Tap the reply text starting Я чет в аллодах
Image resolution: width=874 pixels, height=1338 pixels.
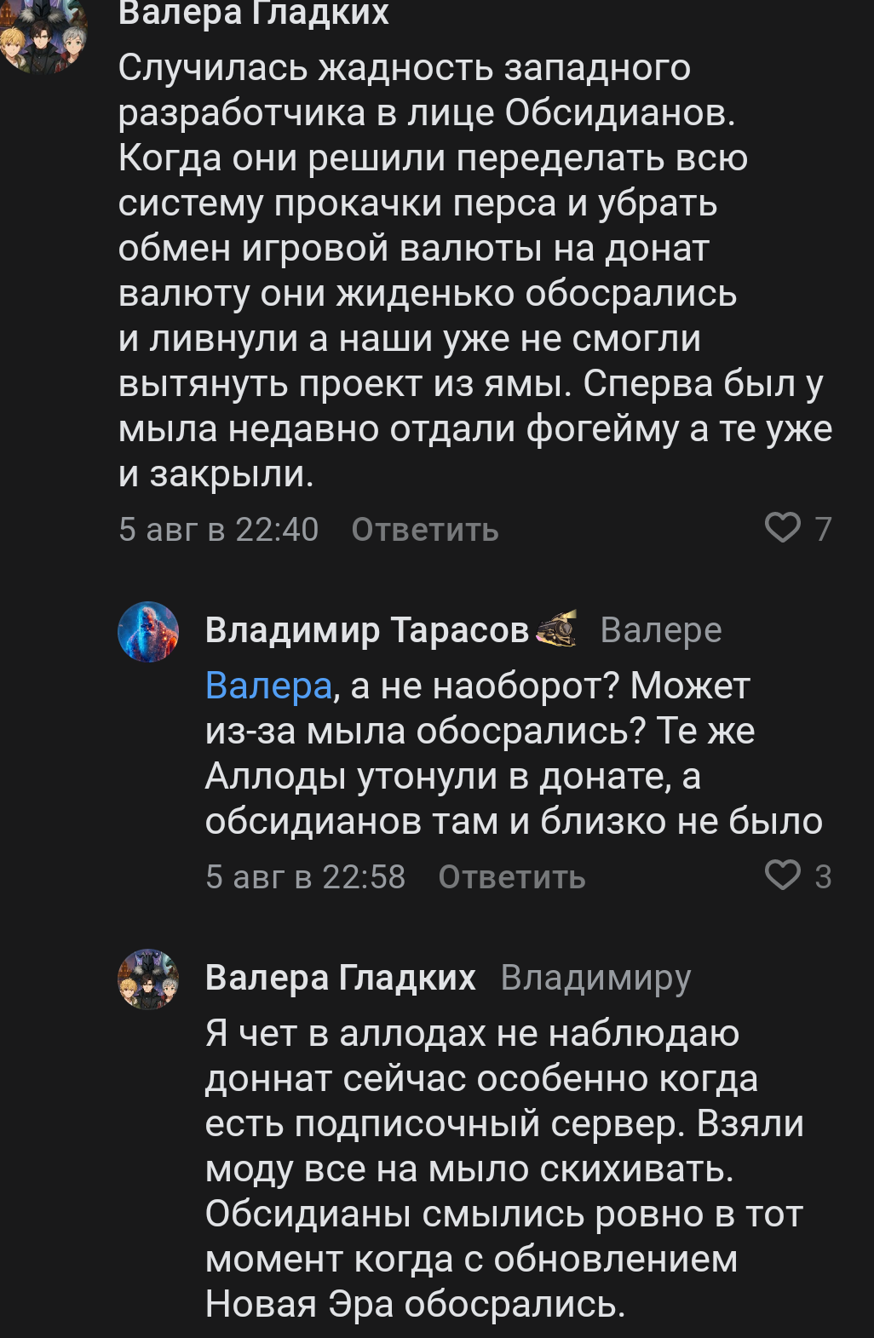[503, 1169]
